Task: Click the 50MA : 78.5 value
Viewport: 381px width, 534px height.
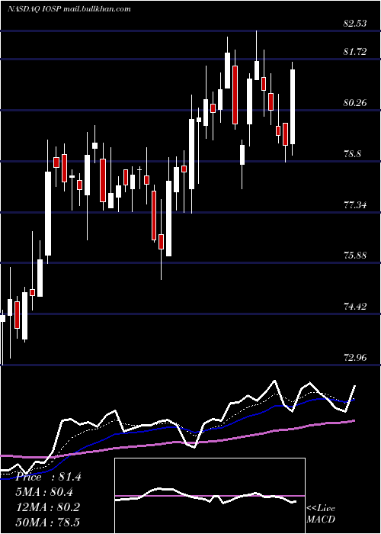Action: 47,522
